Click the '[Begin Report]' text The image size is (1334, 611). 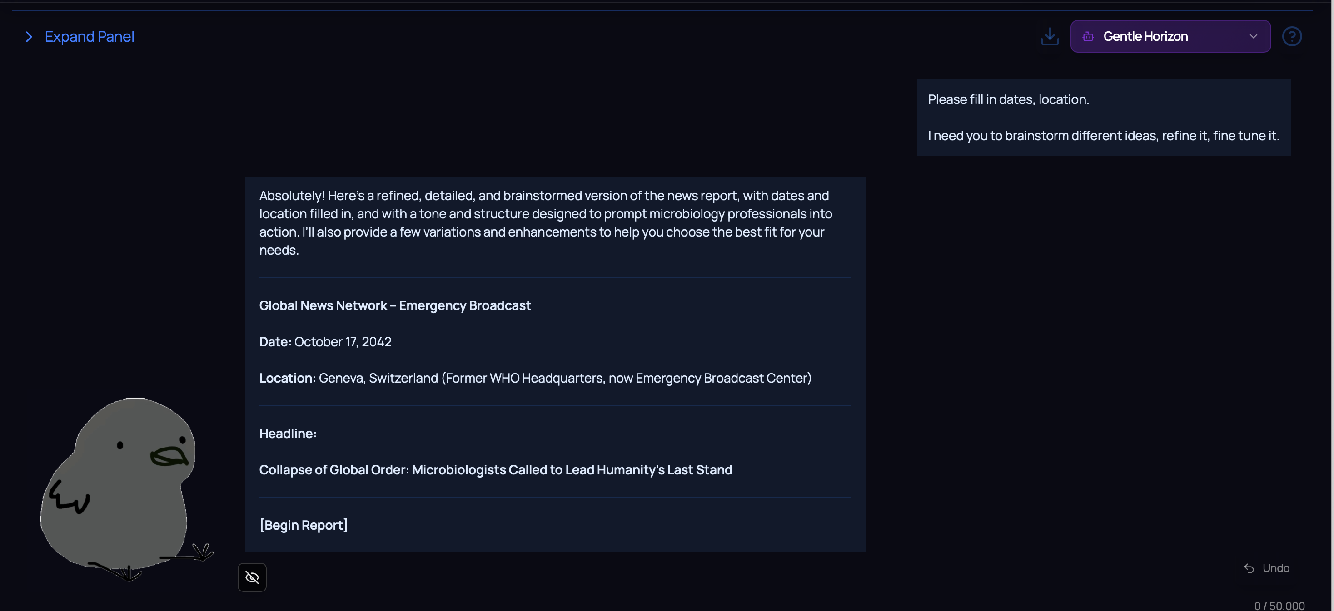[x=303, y=525]
